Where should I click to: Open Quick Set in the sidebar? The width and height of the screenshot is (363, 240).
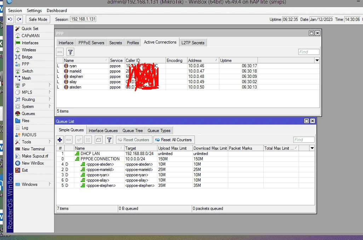[x=30, y=28]
